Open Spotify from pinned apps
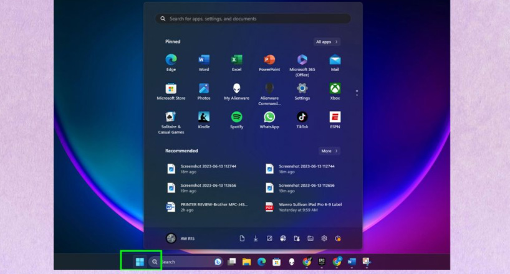Viewport: 510px width, 274px height. coord(237,120)
